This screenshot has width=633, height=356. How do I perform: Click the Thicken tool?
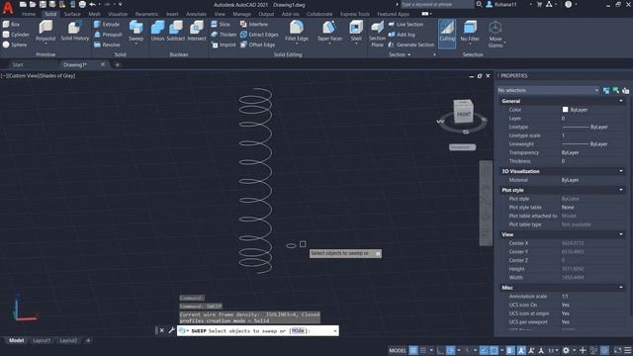coord(224,35)
